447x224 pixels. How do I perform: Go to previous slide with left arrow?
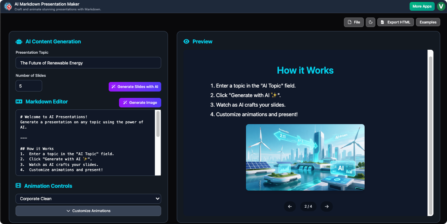(x=290, y=206)
